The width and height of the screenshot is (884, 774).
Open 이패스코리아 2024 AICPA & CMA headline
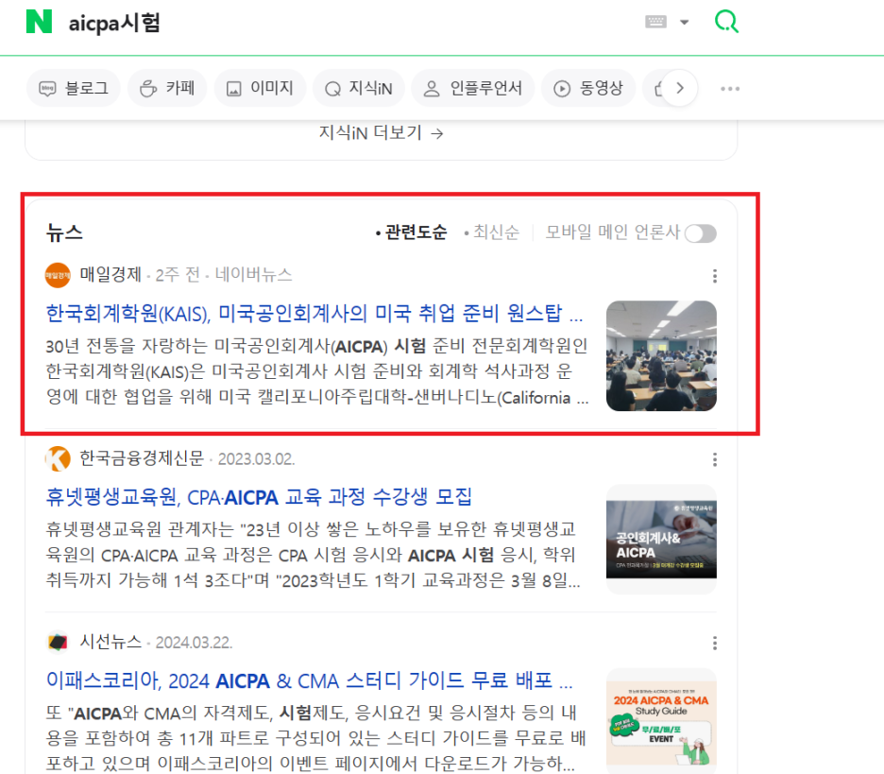(310, 681)
